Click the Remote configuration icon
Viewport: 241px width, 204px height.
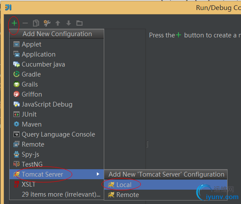(x=17, y=144)
